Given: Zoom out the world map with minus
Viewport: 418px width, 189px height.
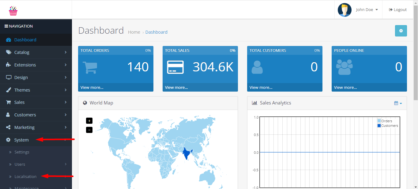Looking at the screenshot, I should pyautogui.click(x=89, y=130).
